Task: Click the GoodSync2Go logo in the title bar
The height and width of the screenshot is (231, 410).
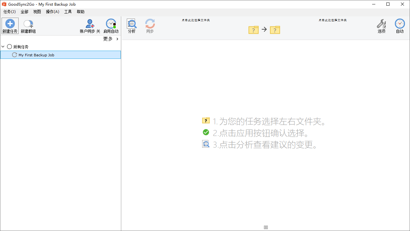Action: [4, 4]
